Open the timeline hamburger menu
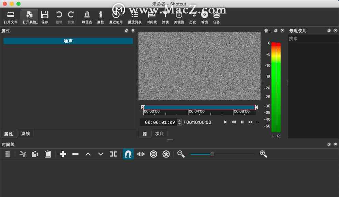The width and height of the screenshot is (339, 197). pos(8,154)
